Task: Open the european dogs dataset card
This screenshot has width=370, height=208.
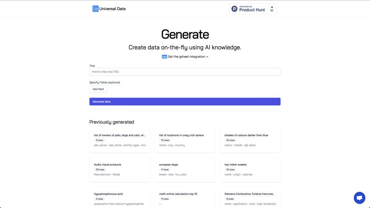Action: click(185, 169)
